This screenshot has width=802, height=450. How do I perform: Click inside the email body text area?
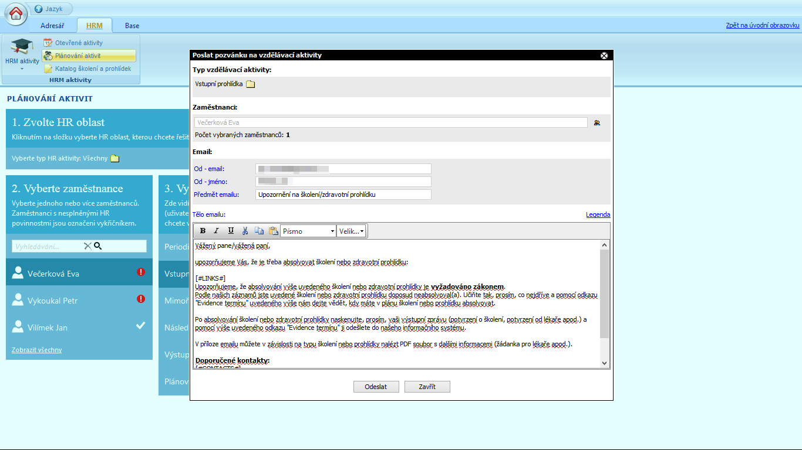[x=396, y=304]
